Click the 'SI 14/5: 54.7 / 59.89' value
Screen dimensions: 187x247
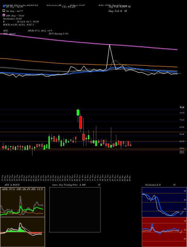[28, 22]
